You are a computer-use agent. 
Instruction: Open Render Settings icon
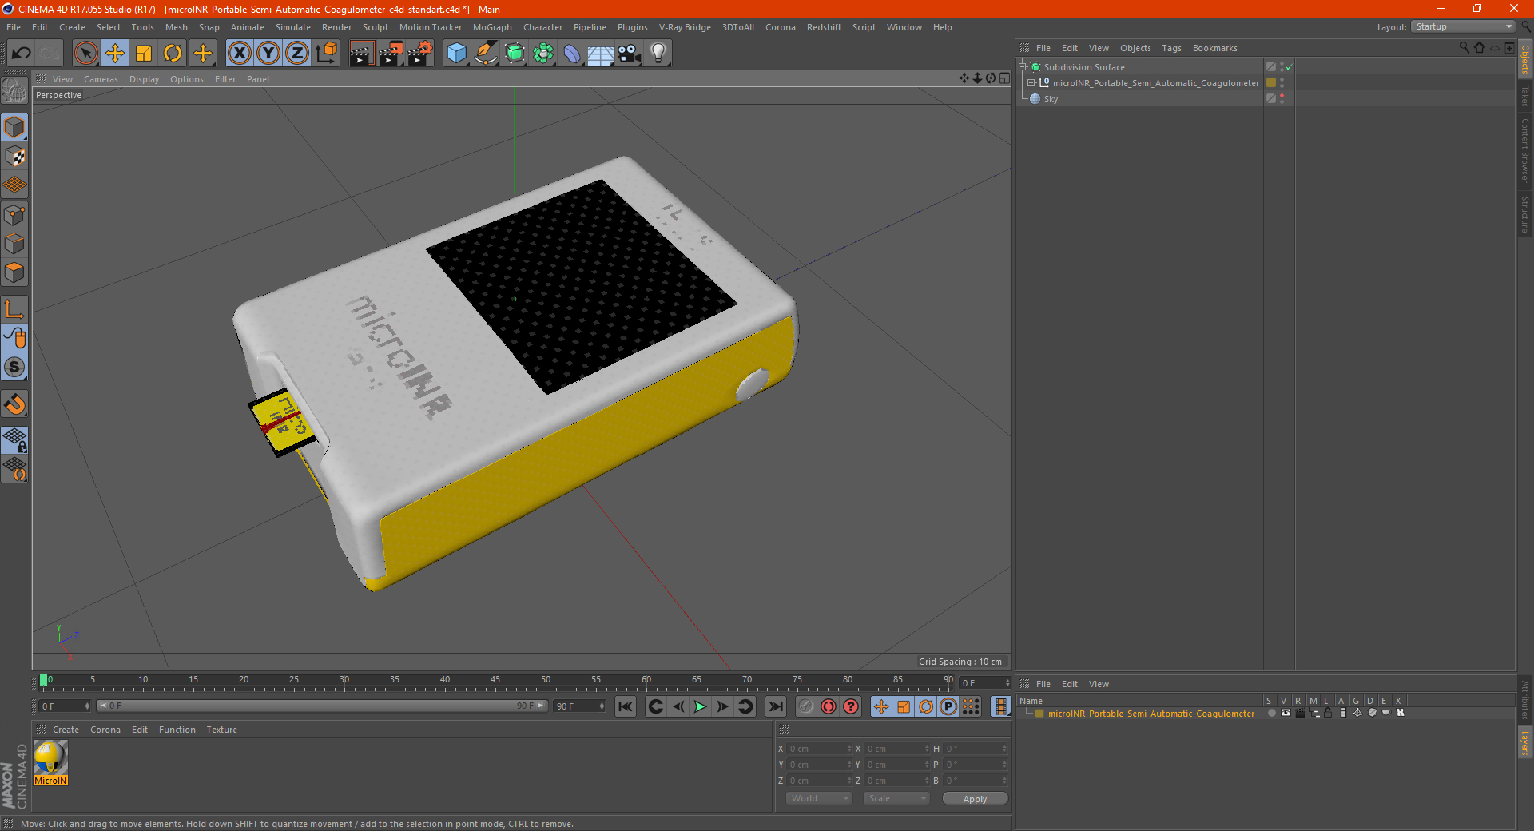tap(419, 54)
